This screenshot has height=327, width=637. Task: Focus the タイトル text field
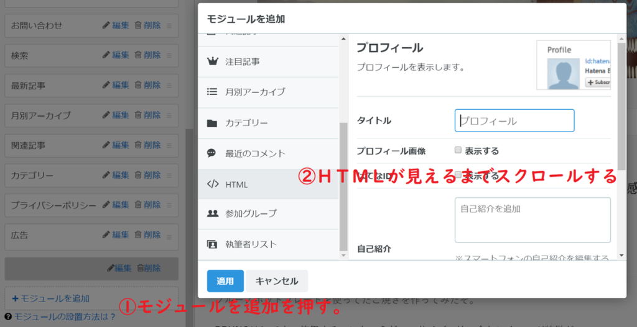coord(514,121)
